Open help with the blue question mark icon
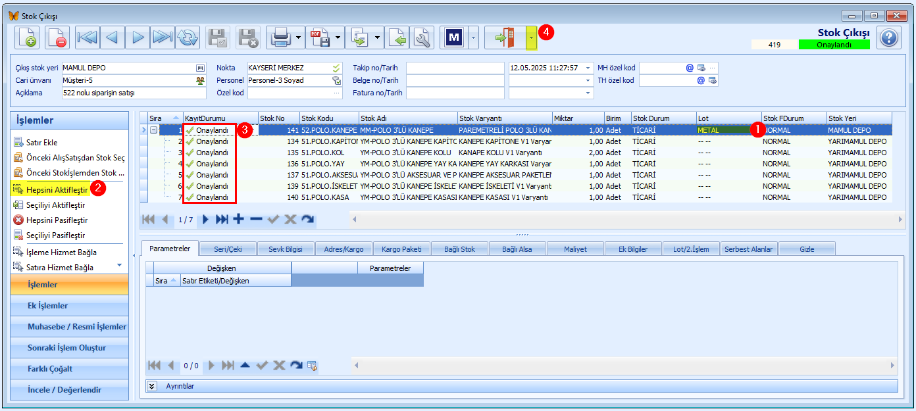The height and width of the screenshot is (411, 916). click(x=889, y=37)
